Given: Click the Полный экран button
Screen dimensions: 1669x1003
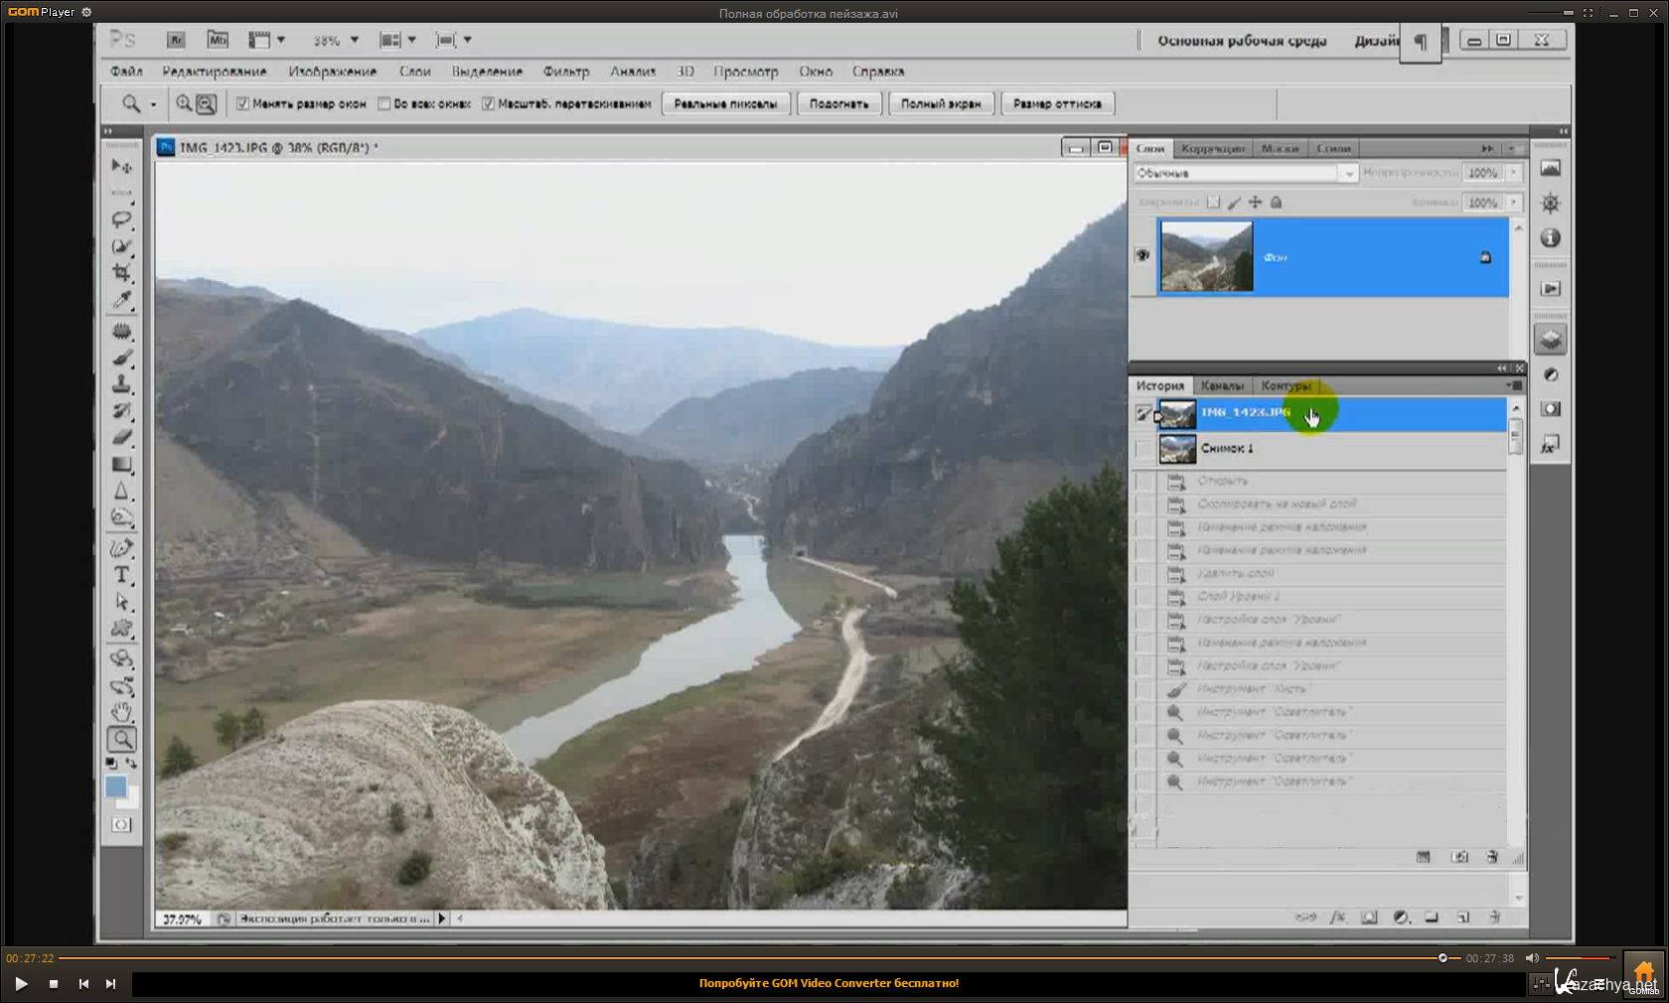Looking at the screenshot, I should point(940,103).
